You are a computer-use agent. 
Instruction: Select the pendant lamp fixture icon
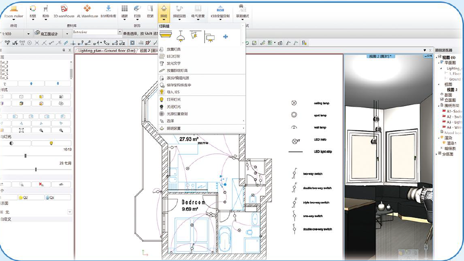point(180,36)
